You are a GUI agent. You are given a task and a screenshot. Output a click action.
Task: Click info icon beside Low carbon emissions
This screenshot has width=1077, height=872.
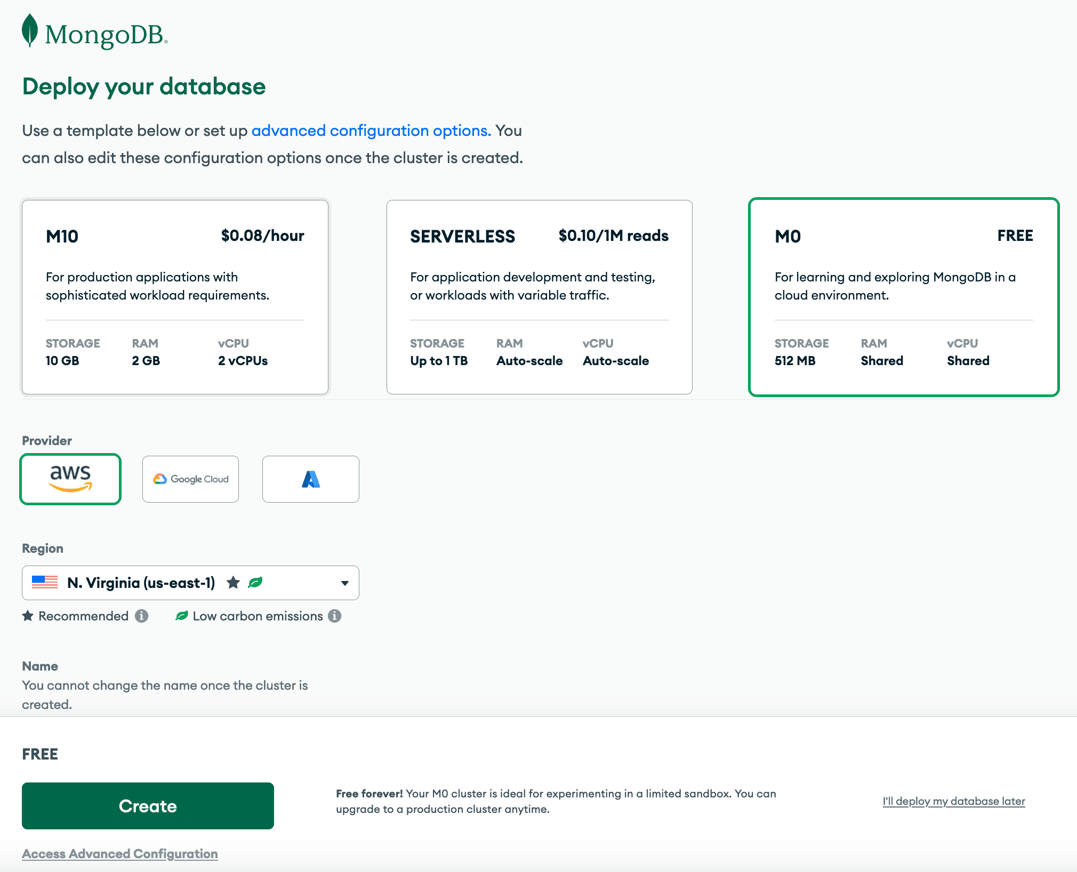[334, 616]
